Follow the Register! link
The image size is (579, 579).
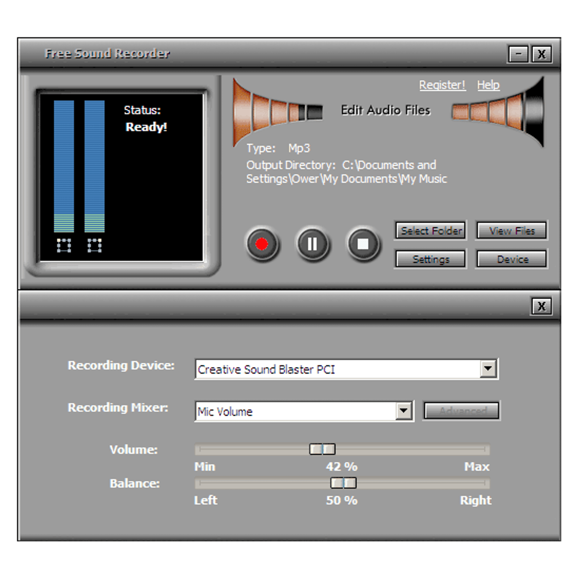442,85
